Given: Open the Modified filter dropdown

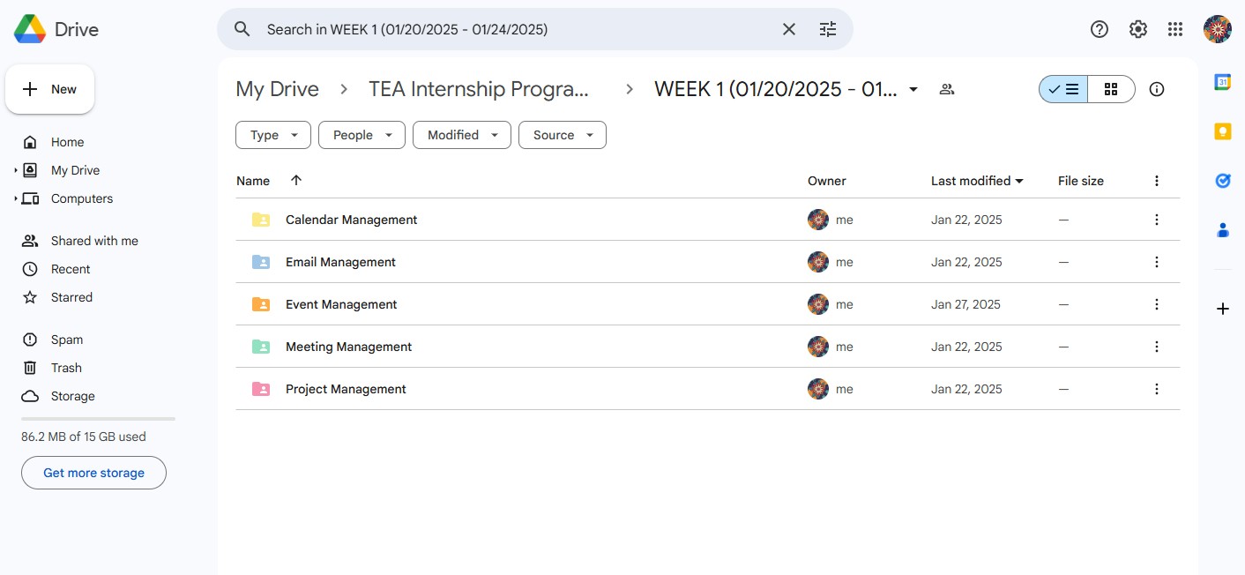Looking at the screenshot, I should click(x=462, y=135).
